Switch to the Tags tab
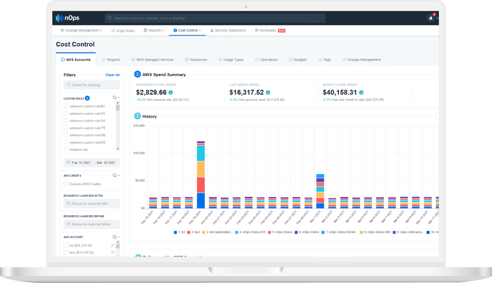 tap(324, 60)
